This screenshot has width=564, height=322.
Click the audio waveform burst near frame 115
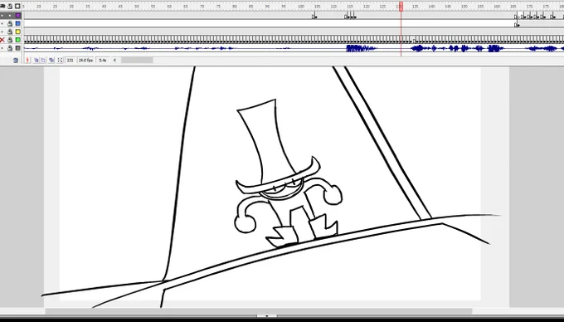point(361,48)
